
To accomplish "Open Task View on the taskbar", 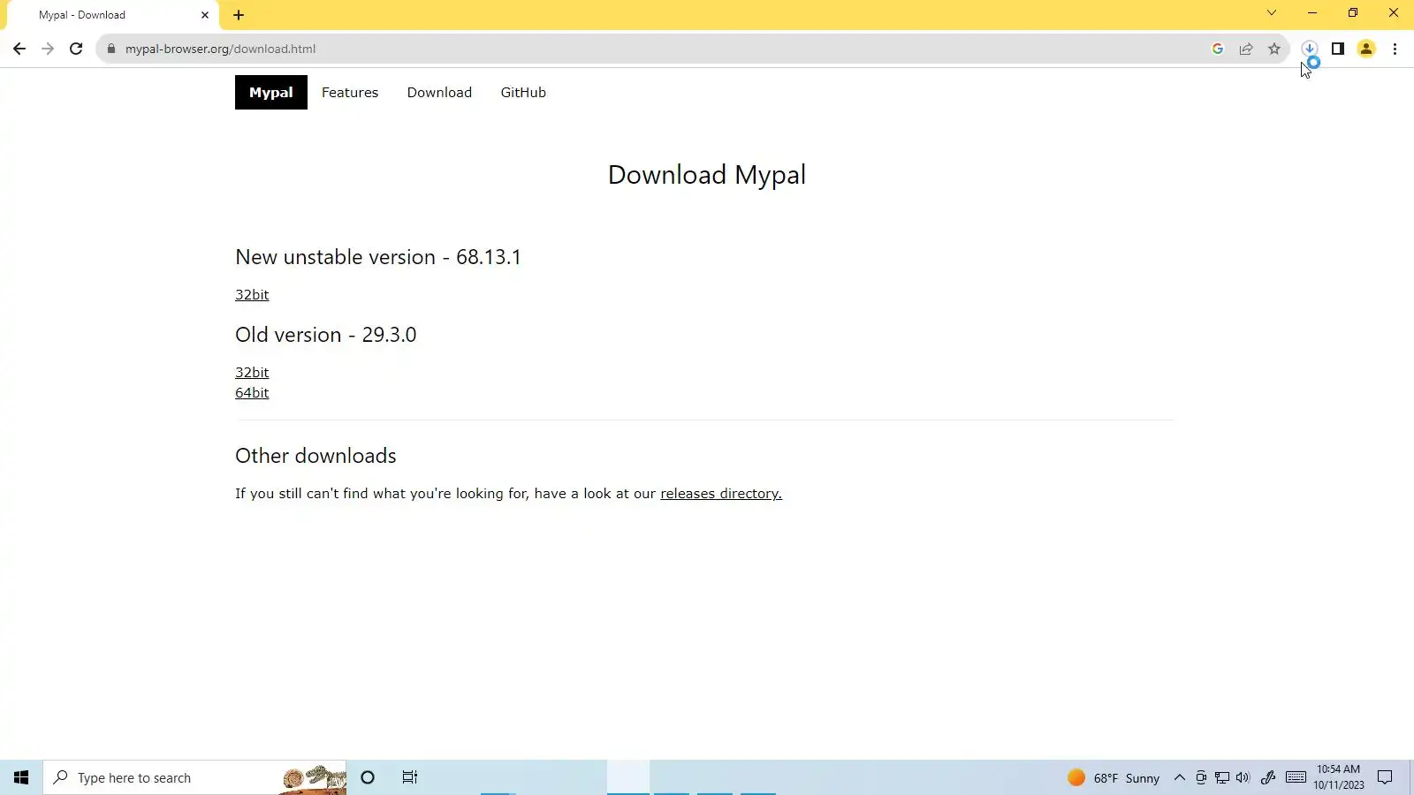I will (410, 777).
